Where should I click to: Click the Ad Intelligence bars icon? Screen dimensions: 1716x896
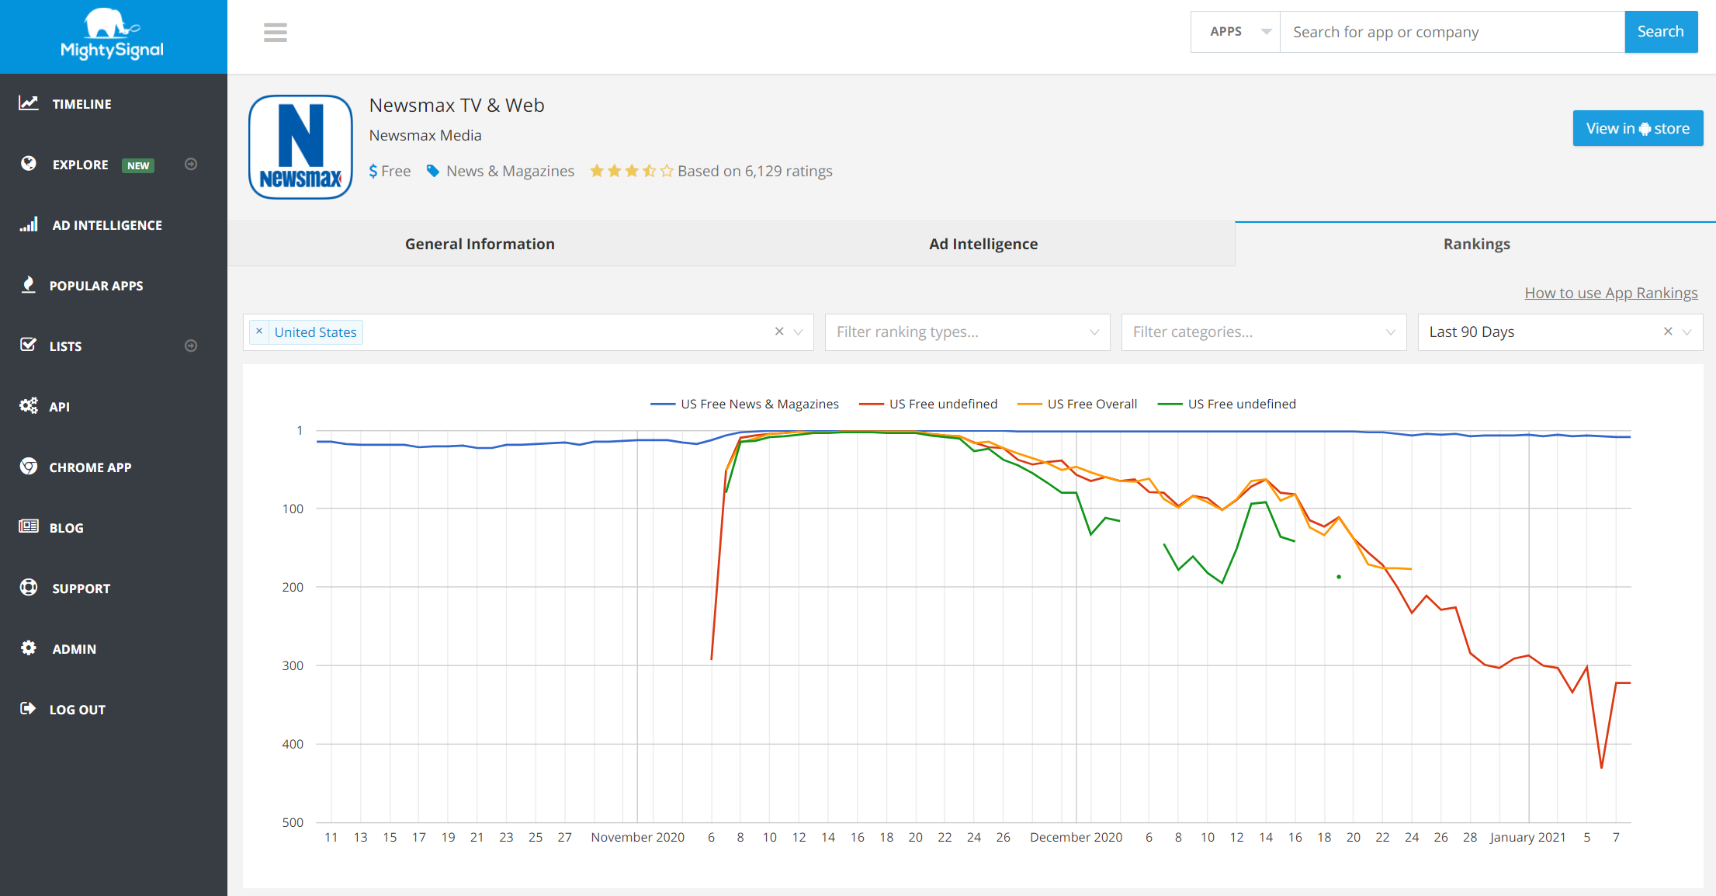(x=29, y=224)
